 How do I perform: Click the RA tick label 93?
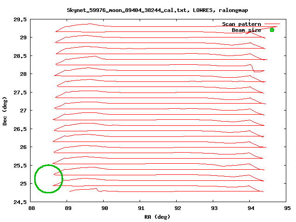point(214,208)
